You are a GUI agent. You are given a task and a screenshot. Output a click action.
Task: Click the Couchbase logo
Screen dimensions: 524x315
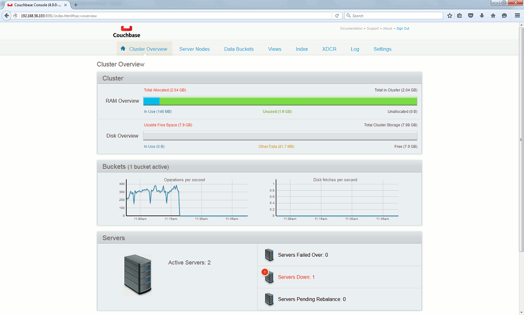[x=126, y=32]
